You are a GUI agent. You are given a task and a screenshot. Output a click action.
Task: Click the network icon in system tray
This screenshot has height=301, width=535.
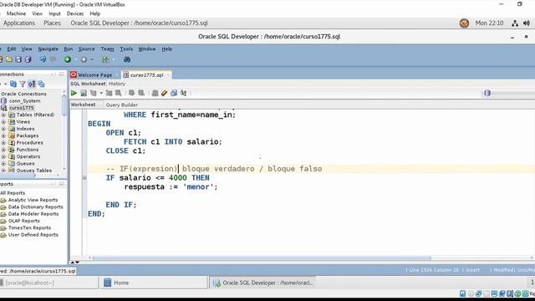coord(515,23)
